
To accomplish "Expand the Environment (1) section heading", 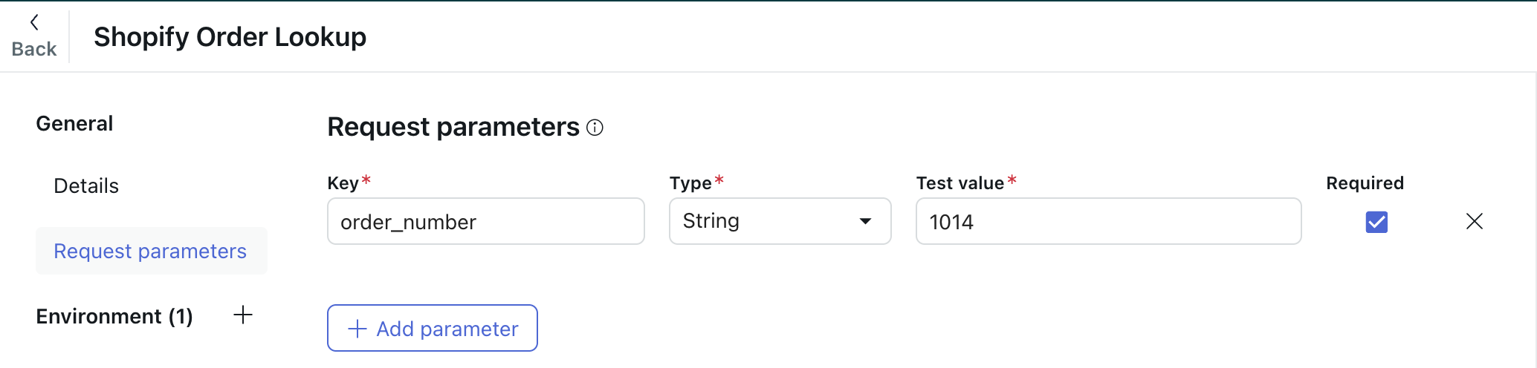I will (114, 316).
